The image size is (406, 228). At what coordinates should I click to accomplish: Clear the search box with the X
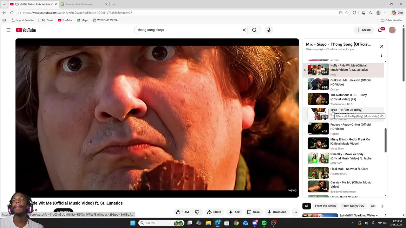pos(244,30)
